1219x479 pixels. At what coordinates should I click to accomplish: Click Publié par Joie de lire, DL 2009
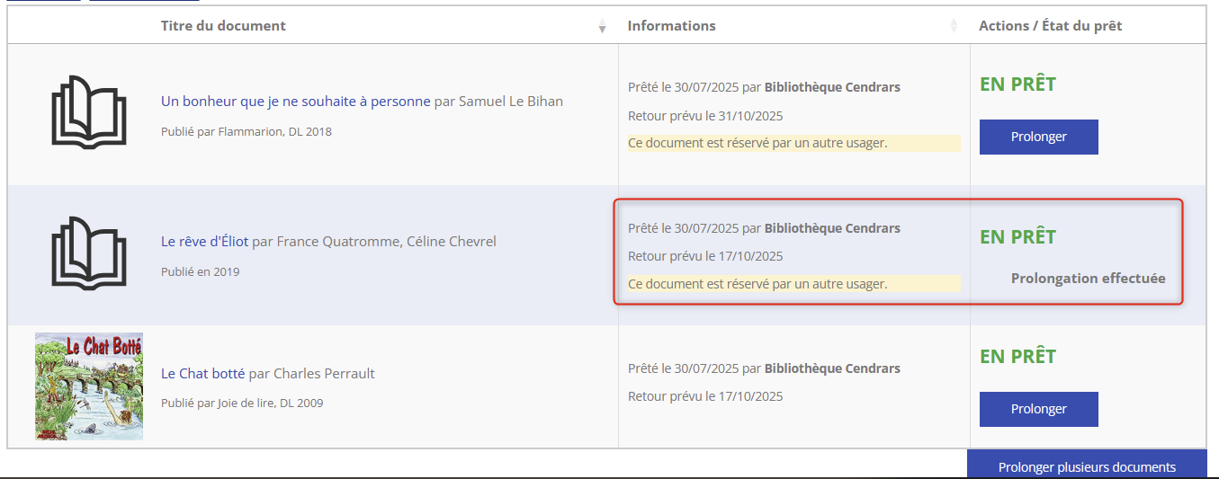[x=242, y=403]
